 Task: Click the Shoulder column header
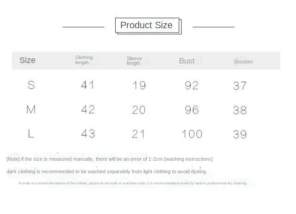243,62
